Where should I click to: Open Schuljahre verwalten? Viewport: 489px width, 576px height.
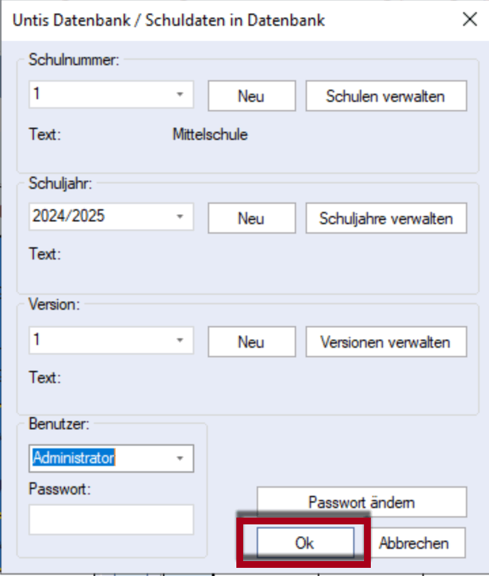pos(386,218)
